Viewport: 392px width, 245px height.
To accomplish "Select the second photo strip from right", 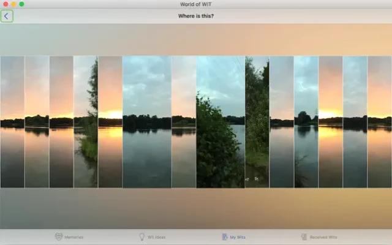I will click(355, 122).
